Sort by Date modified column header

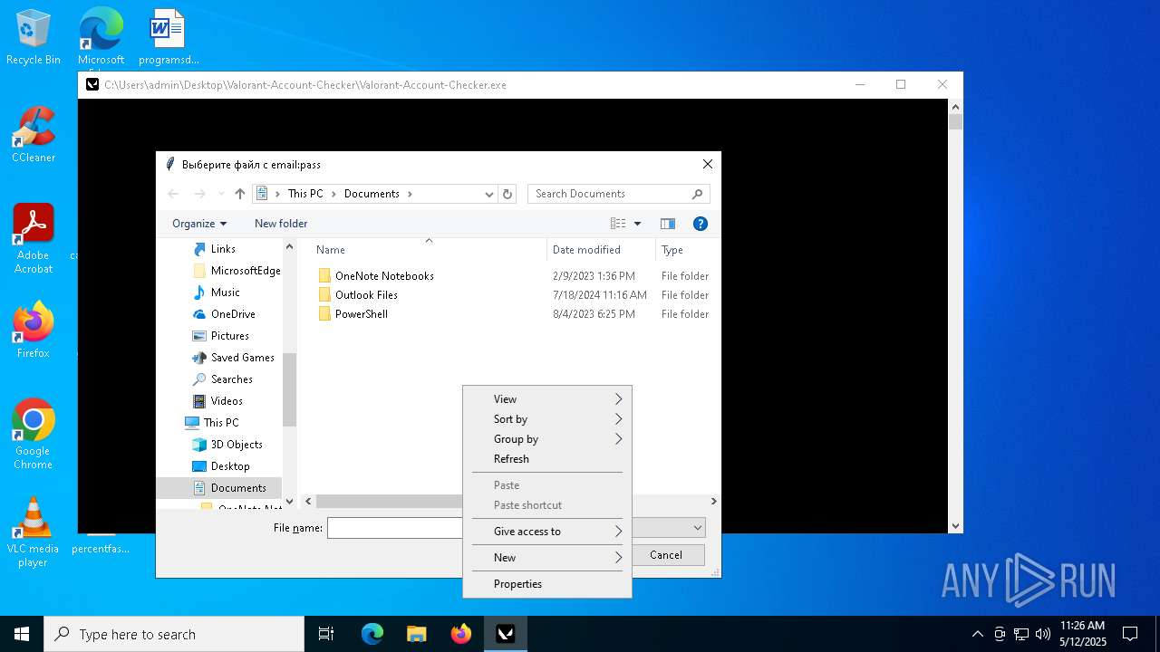click(x=601, y=250)
